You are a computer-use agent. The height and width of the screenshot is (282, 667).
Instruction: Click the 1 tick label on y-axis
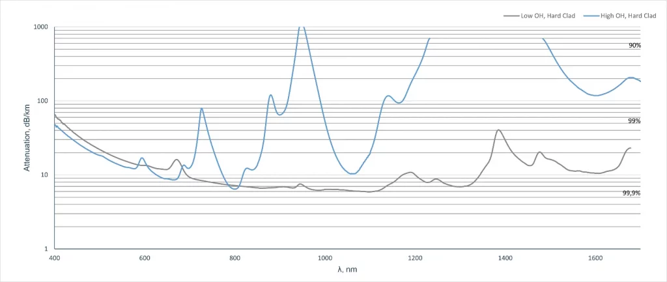[x=46, y=249]
